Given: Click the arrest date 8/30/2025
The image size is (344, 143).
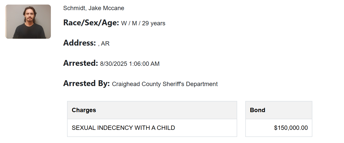Looking at the screenshot, I should [114, 64].
